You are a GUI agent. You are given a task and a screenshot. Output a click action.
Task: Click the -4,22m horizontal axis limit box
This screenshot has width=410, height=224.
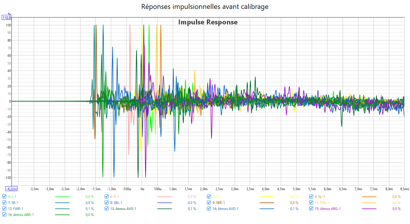[x=12, y=189]
